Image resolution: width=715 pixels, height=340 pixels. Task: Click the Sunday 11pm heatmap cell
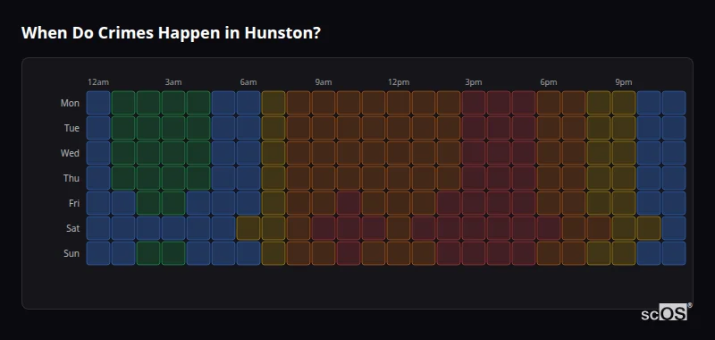pos(674,253)
